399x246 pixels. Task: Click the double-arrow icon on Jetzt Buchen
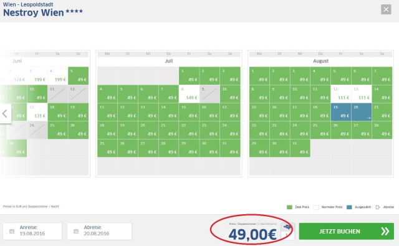click(x=385, y=231)
